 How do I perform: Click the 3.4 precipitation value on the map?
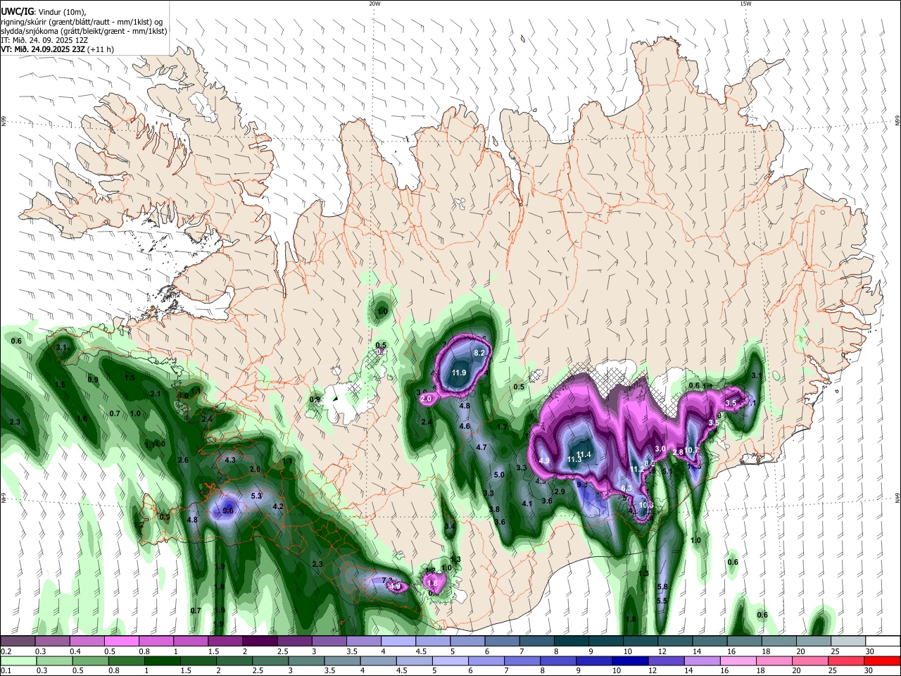(x=450, y=525)
